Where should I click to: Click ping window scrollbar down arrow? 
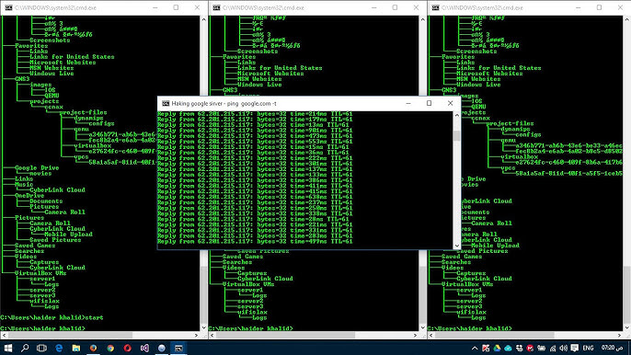(457, 246)
